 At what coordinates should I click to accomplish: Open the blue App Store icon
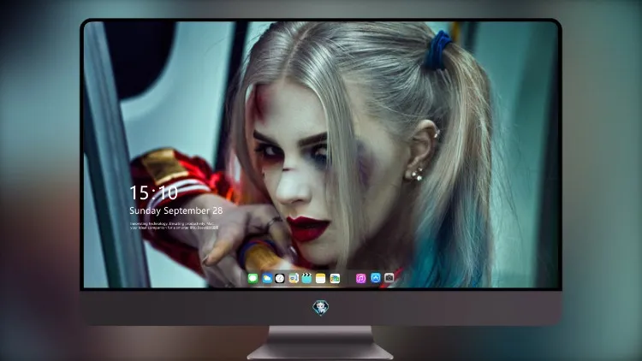pos(376,278)
